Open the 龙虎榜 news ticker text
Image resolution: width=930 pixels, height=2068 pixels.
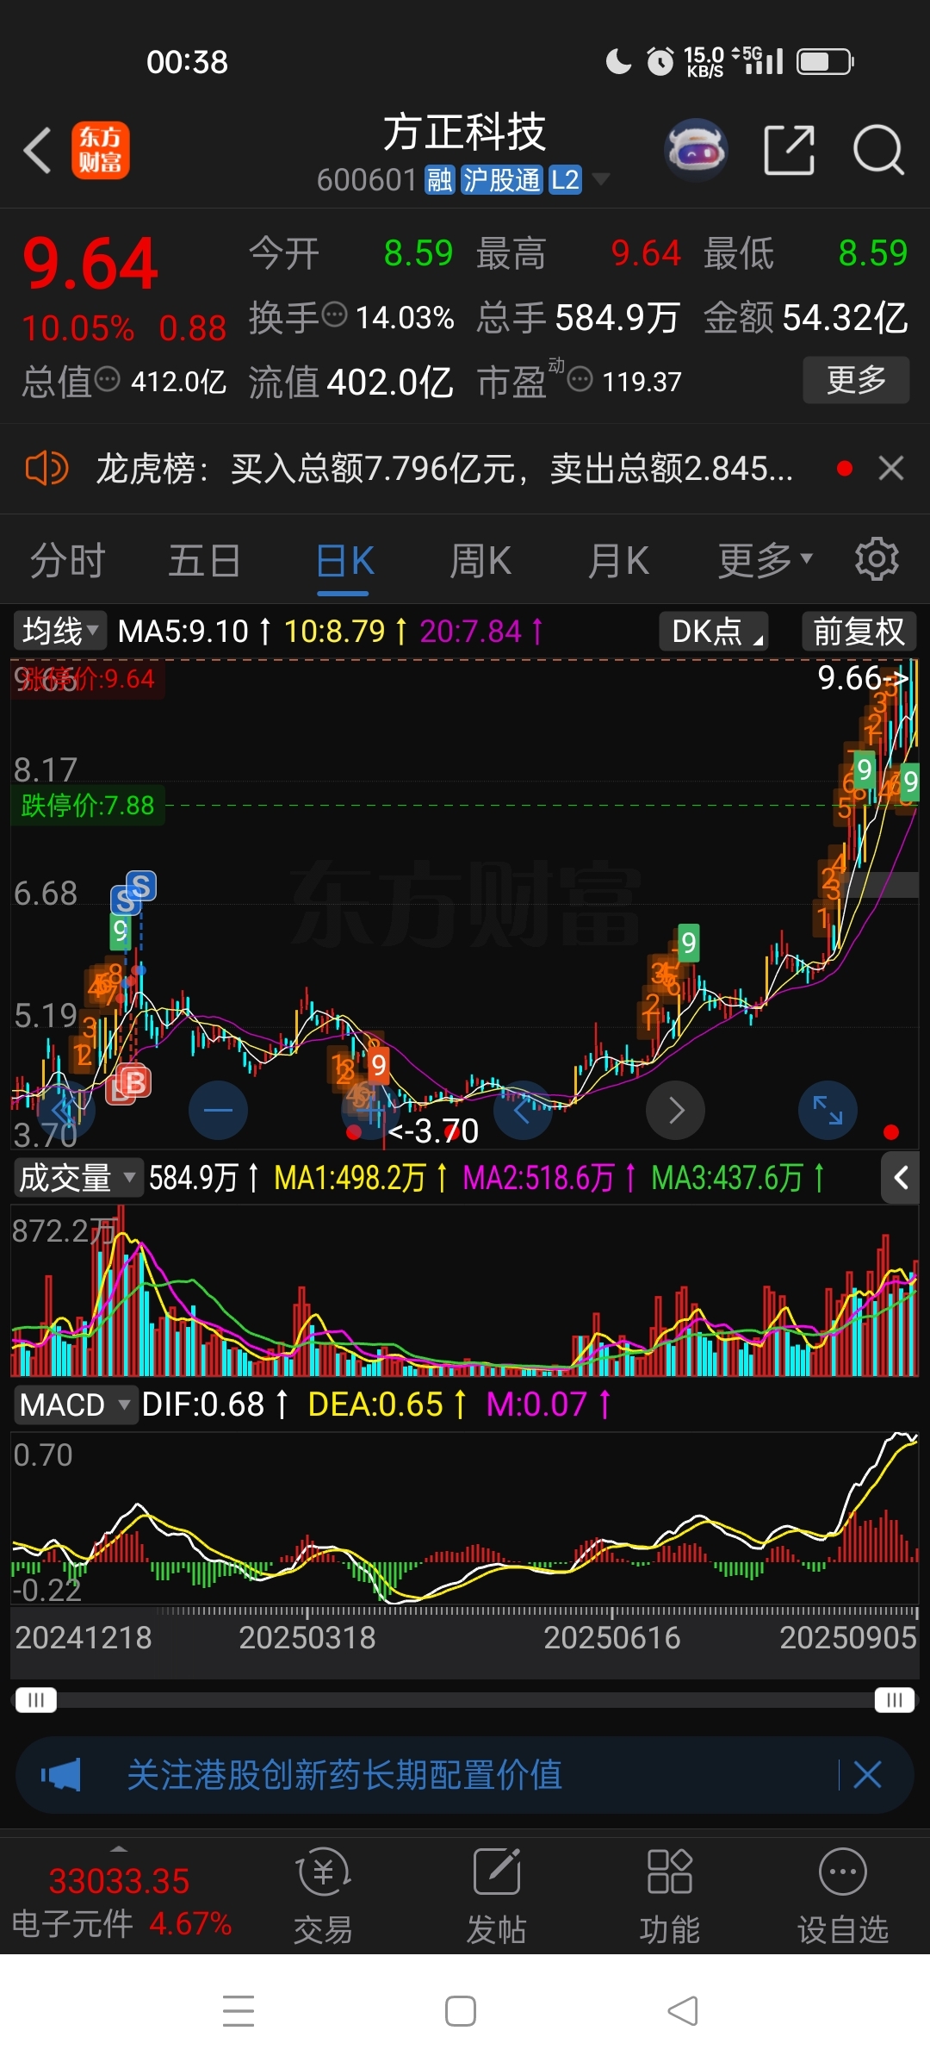(x=444, y=469)
